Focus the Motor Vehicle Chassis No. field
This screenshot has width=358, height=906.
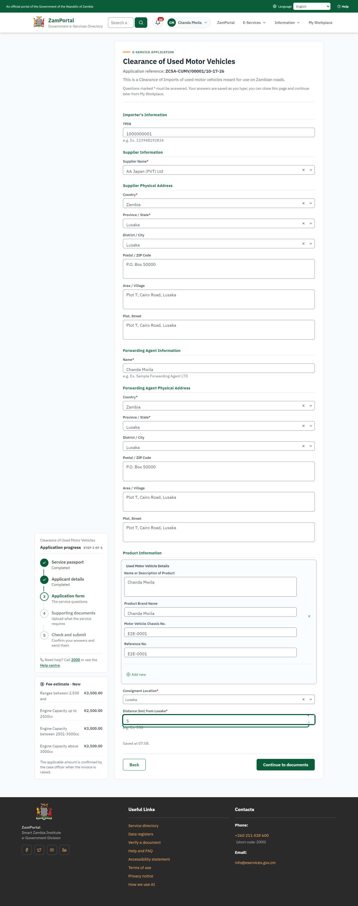point(210,632)
